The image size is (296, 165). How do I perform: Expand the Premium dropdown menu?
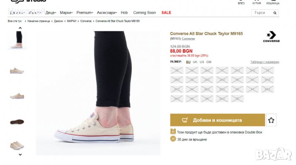(x=85, y=13)
